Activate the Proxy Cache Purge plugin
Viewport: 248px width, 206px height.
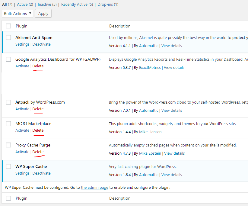(x=22, y=152)
